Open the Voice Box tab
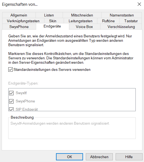 pyautogui.click(x=84, y=27)
